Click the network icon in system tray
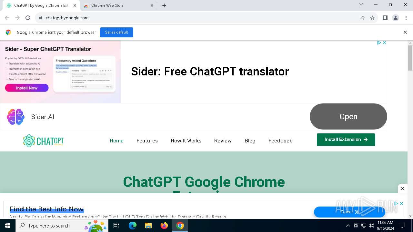413x232 pixels. [x=364, y=226]
